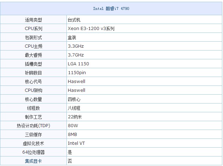Image resolution: width=223 pixels, height=166 pixels.
Task: Select the value 22纳米
Action: tap(75, 117)
